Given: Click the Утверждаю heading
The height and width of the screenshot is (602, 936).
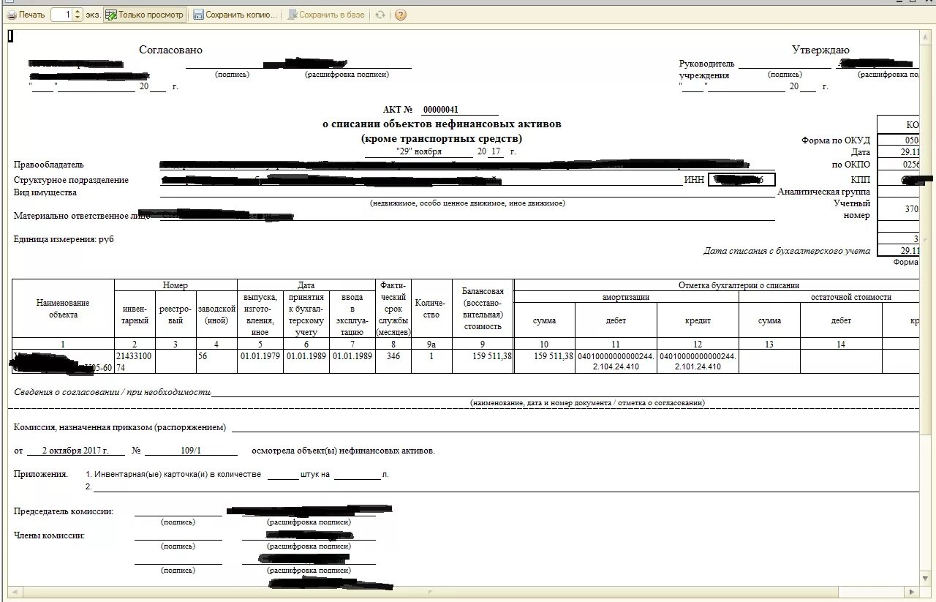Looking at the screenshot, I should click(820, 50).
